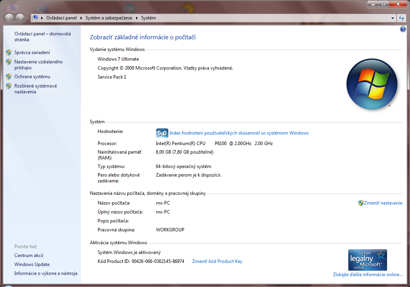Image resolution: width=410 pixels, height=287 pixels.
Task: Expand the arrow after Systém a zabezpečenie
Action: (137, 18)
